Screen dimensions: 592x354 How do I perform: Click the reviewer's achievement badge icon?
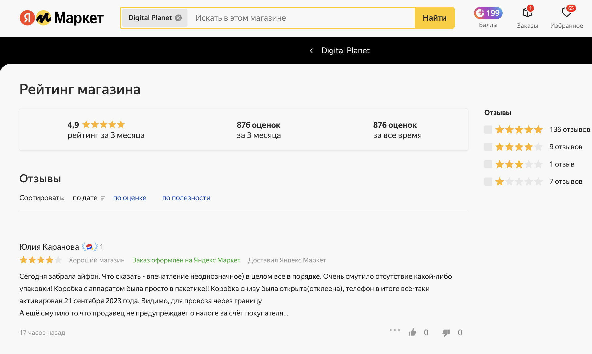click(90, 247)
